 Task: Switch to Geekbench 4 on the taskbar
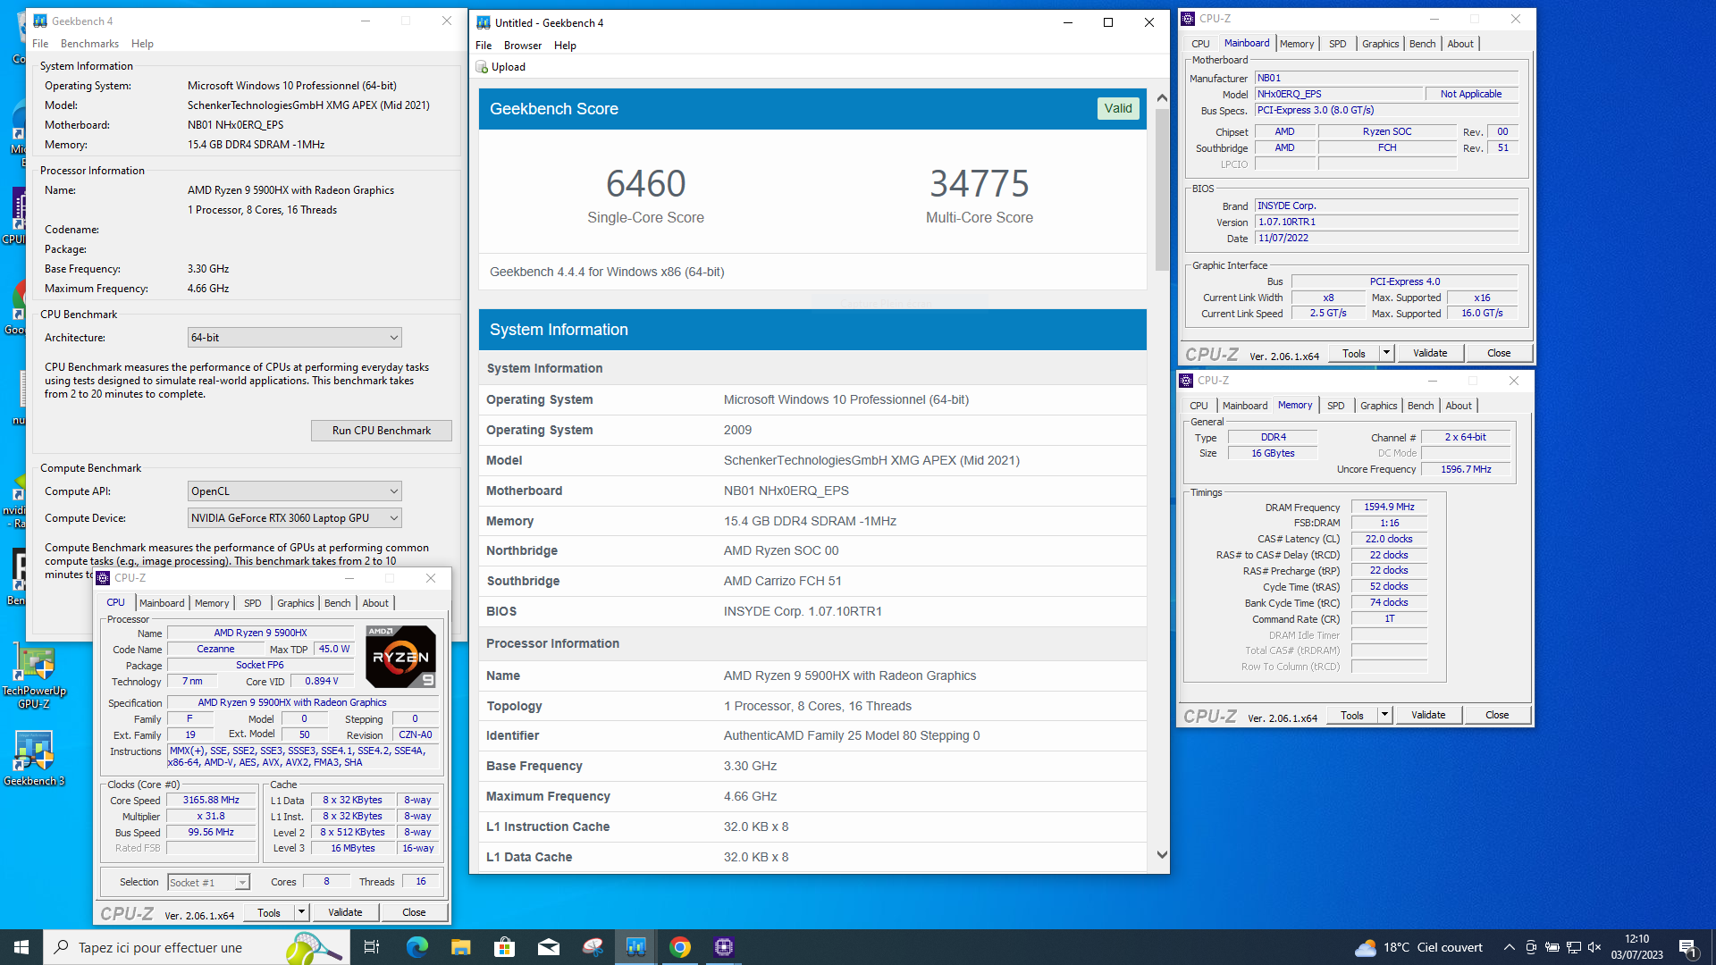(635, 947)
